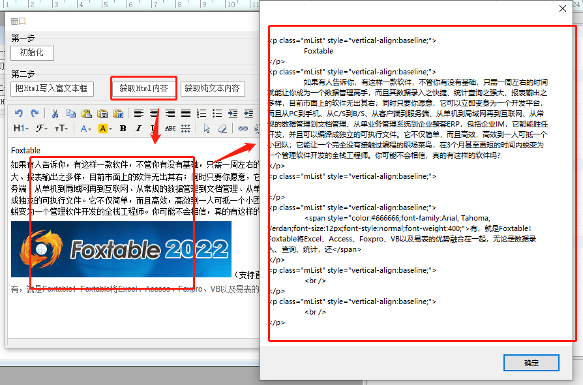This screenshot has height=385, width=583.
Task: Click 获取Html内容 button
Action: 143,89
